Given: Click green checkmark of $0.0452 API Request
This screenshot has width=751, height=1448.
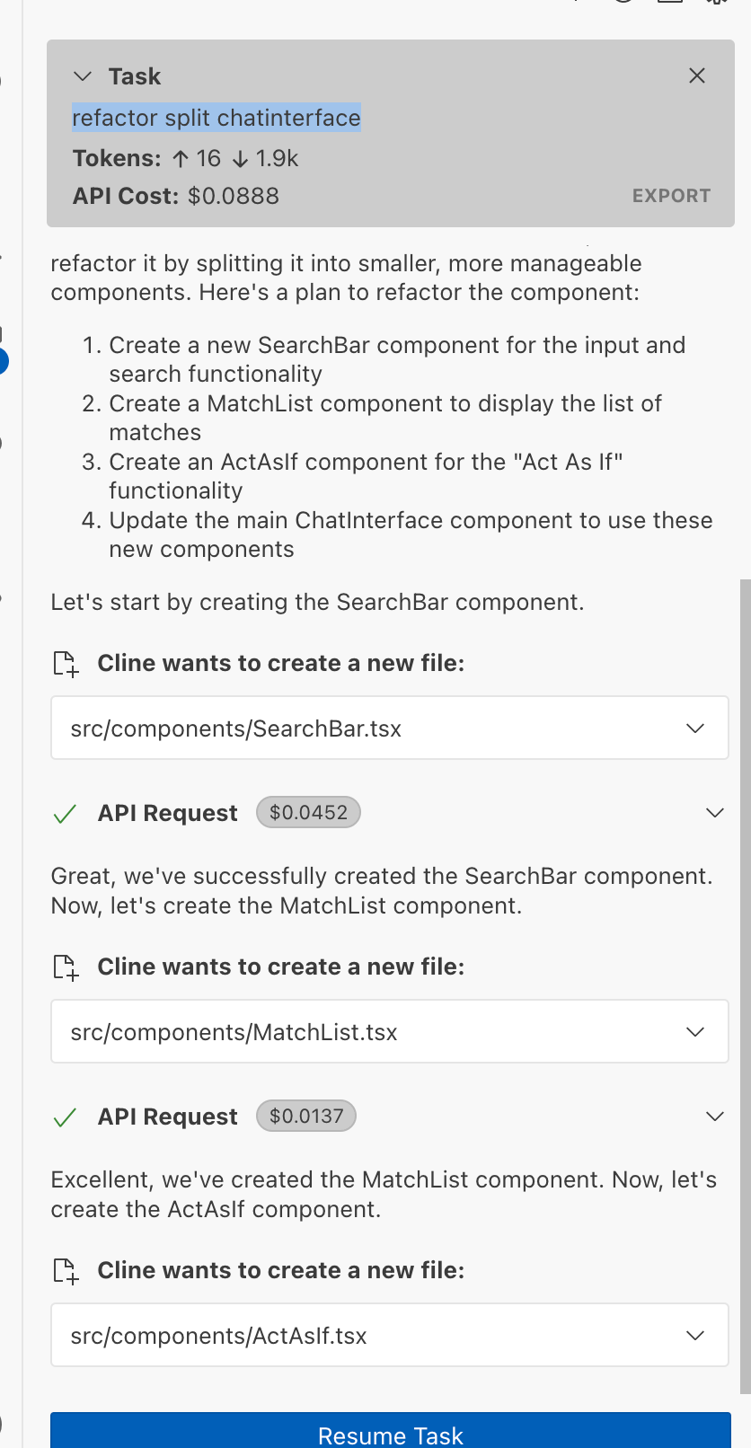Looking at the screenshot, I should click(65, 814).
